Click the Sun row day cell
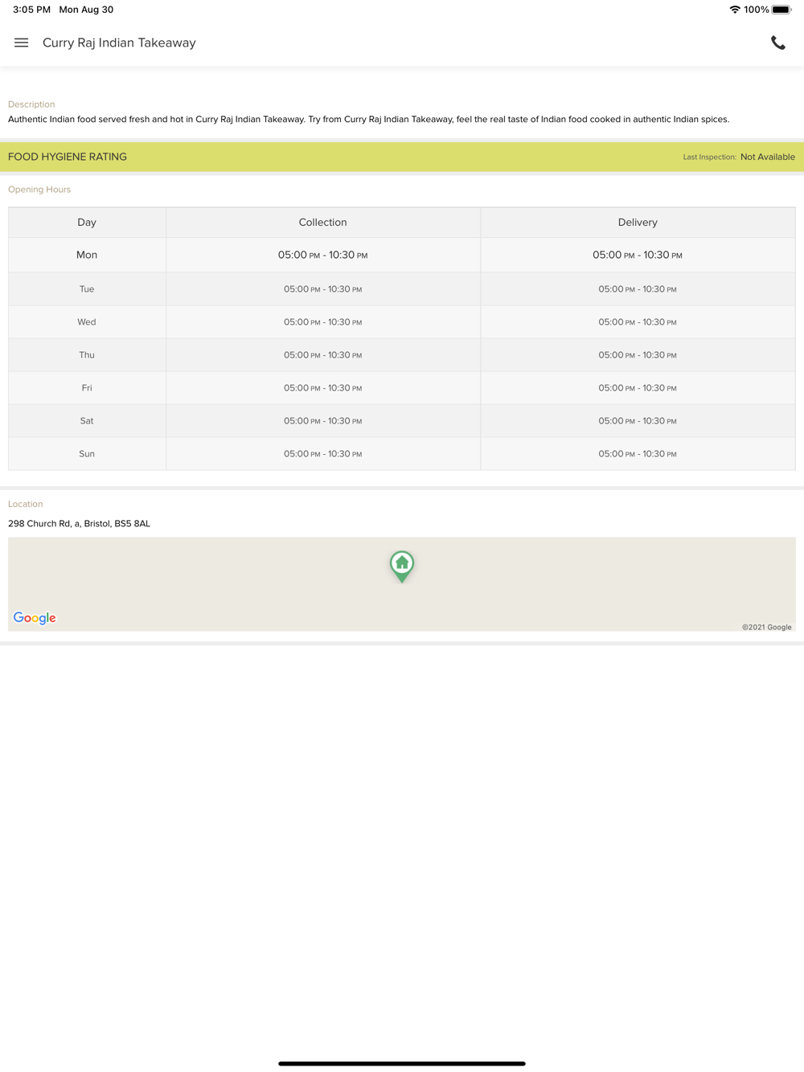This screenshot has height=1072, width=804. (x=87, y=454)
